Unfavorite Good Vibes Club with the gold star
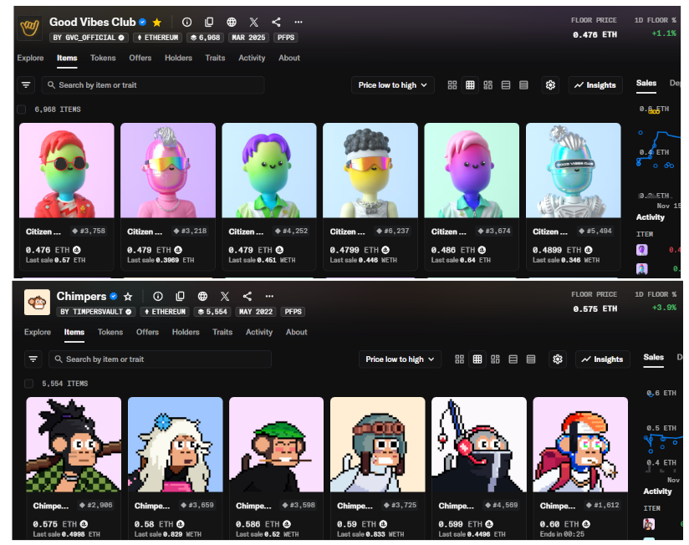The height and width of the screenshot is (545, 689). click(157, 22)
